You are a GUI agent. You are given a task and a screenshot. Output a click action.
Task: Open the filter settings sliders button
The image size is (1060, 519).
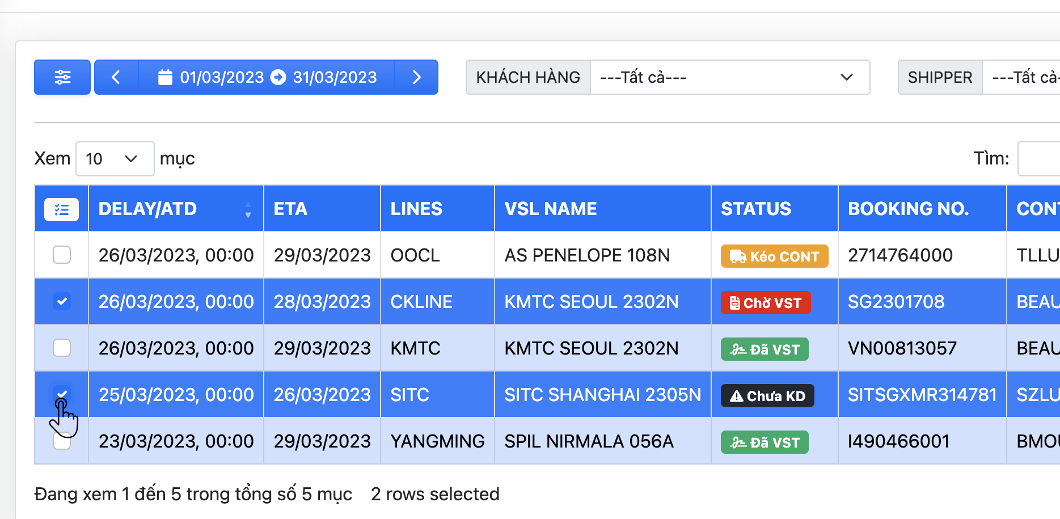(x=62, y=77)
